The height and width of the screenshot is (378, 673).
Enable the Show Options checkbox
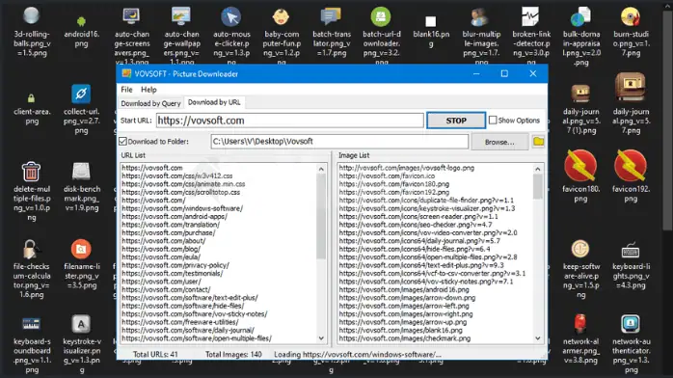493,121
